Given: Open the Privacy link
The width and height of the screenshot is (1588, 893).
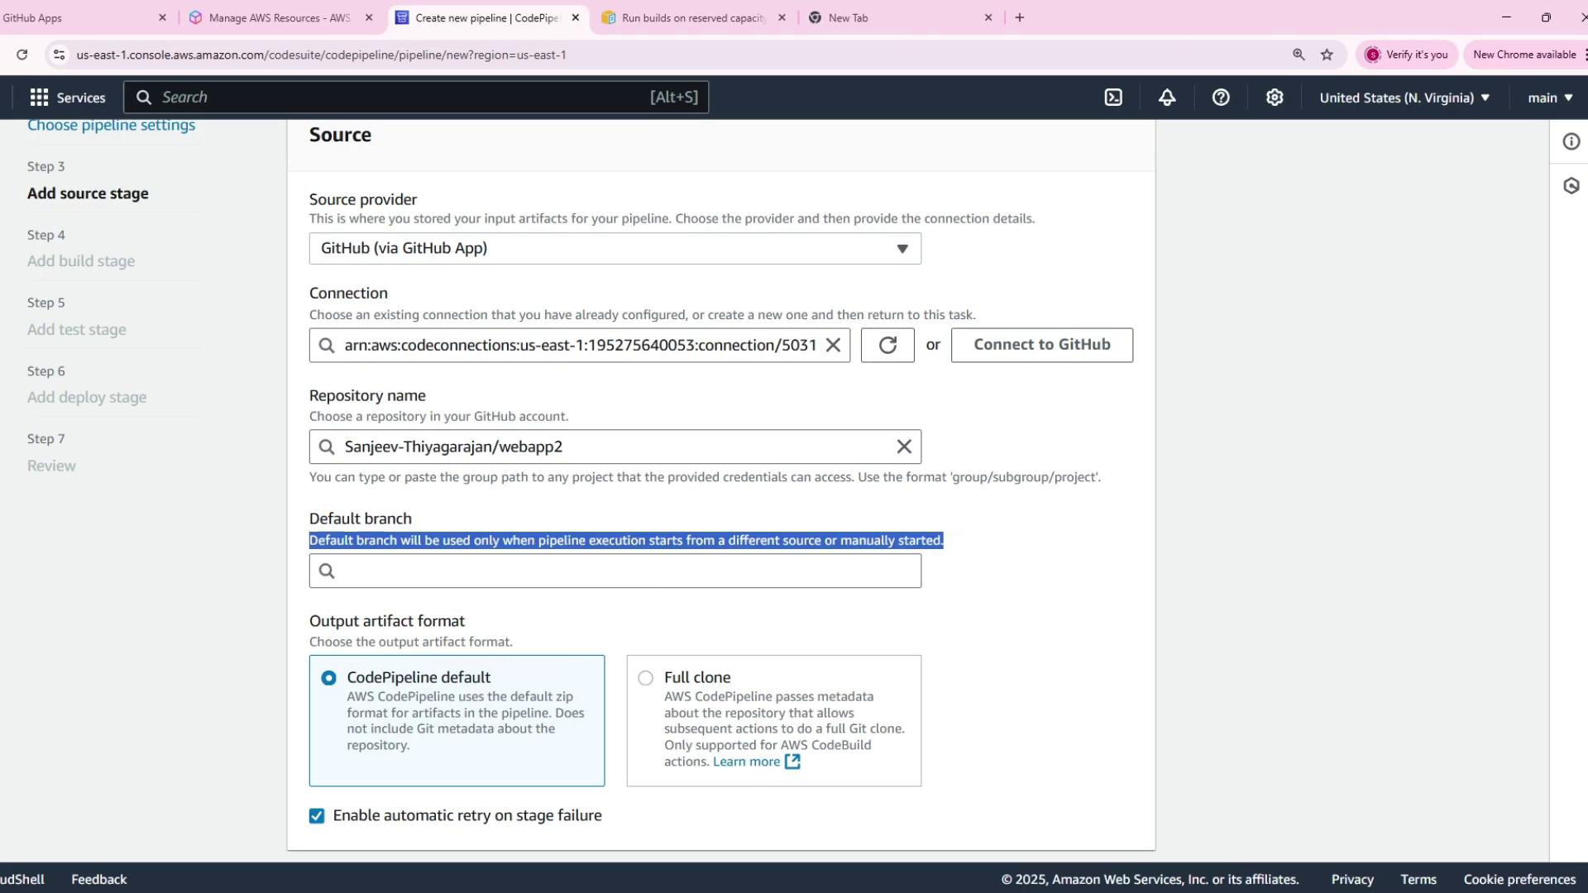Looking at the screenshot, I should tap(1352, 879).
